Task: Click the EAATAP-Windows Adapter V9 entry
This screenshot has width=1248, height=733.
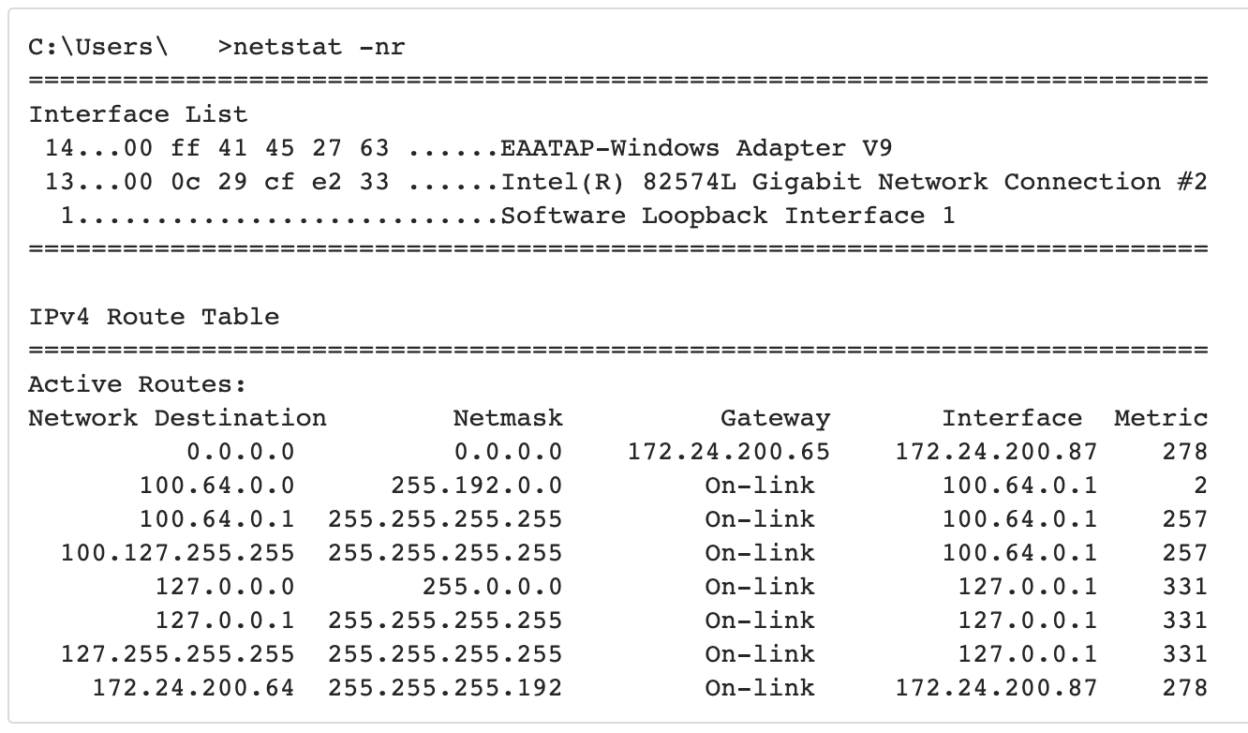Action: click(x=696, y=148)
